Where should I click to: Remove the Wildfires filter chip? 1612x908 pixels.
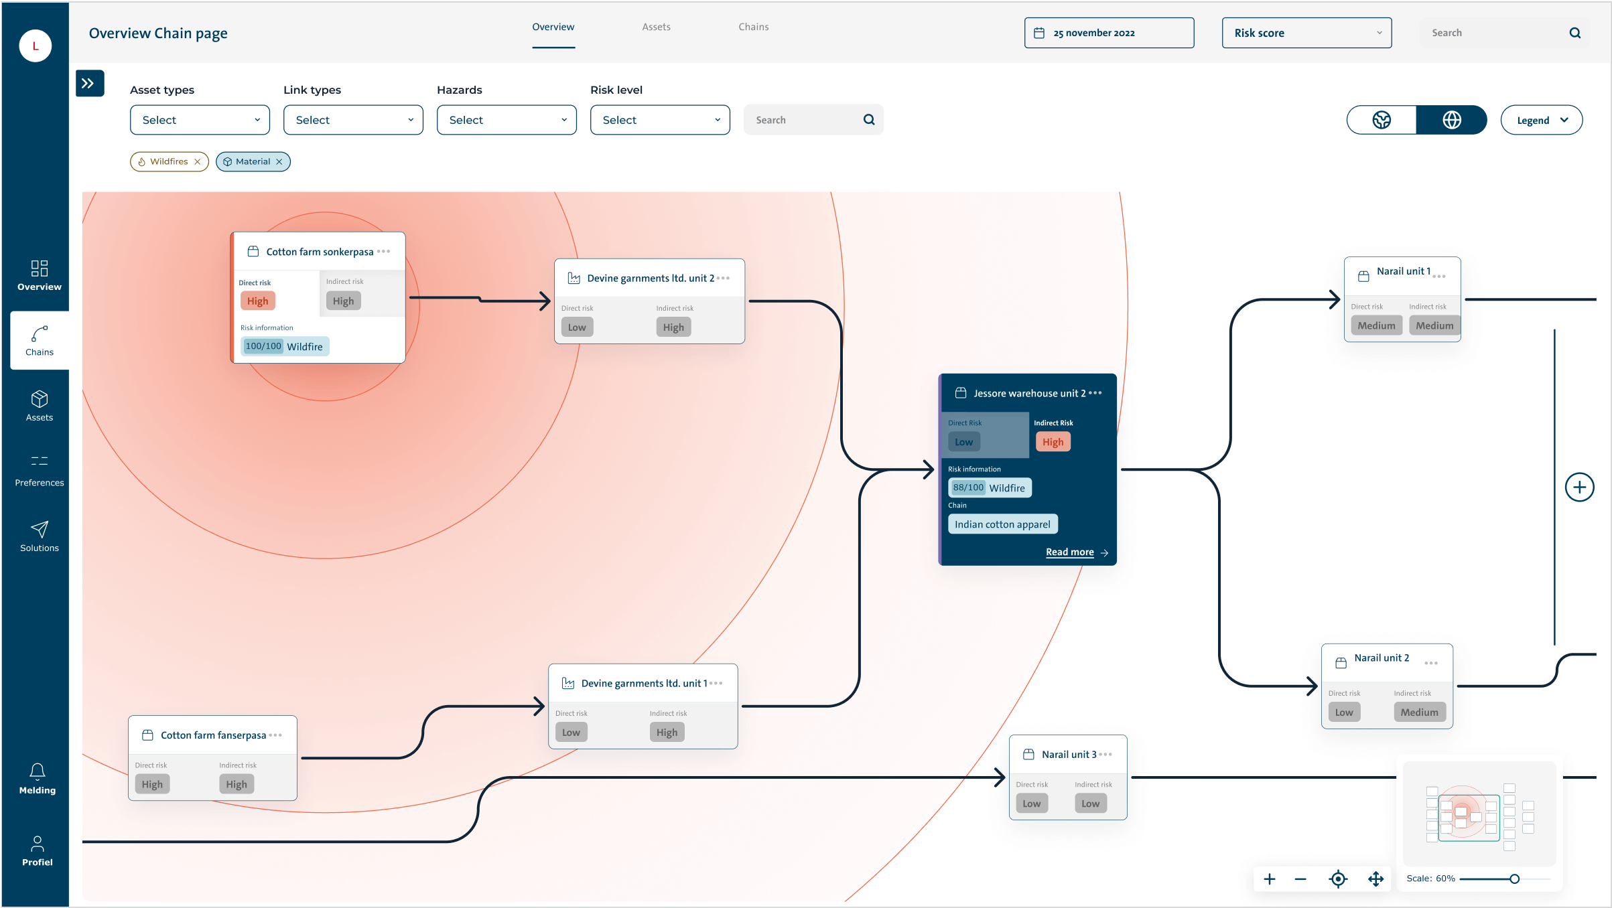pos(198,162)
